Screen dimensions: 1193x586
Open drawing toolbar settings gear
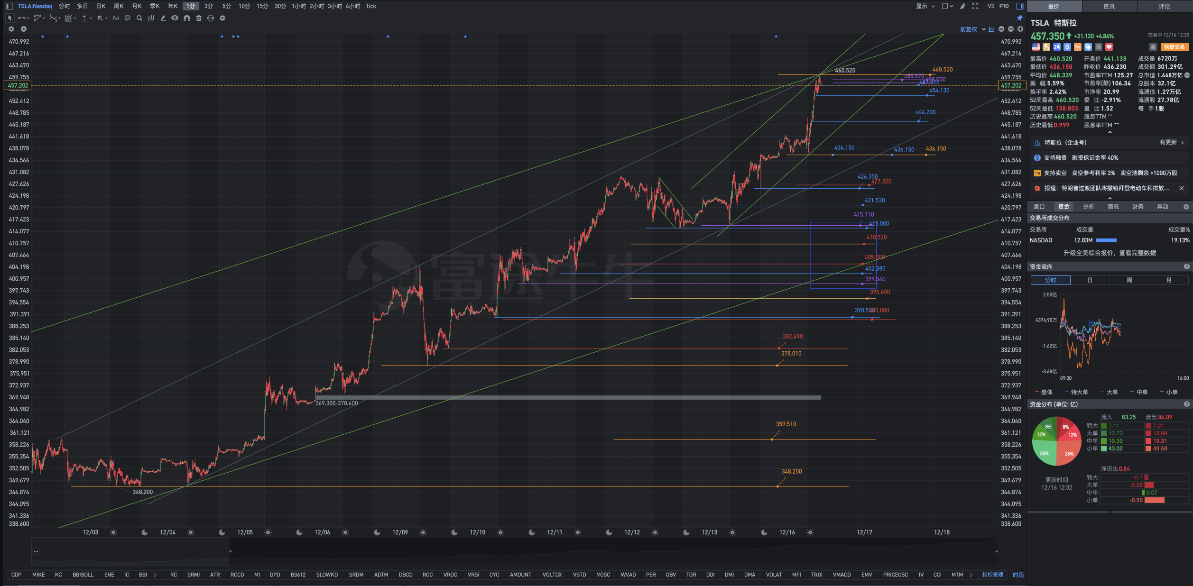[x=222, y=18]
